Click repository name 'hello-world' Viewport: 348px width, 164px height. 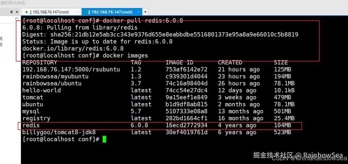(41, 90)
